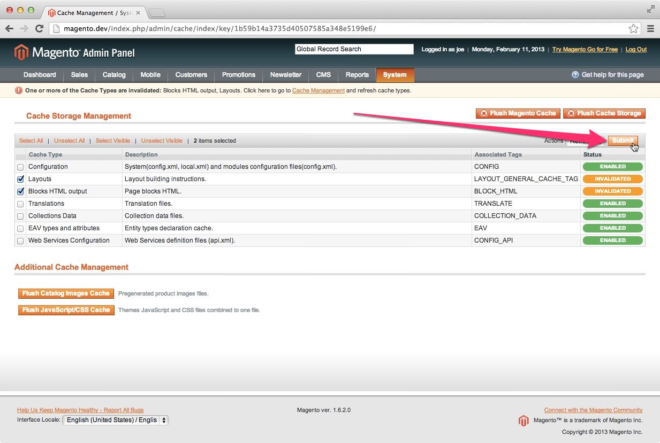Enable the Translations cache checkbox
This screenshot has height=443, width=660.
tap(20, 204)
